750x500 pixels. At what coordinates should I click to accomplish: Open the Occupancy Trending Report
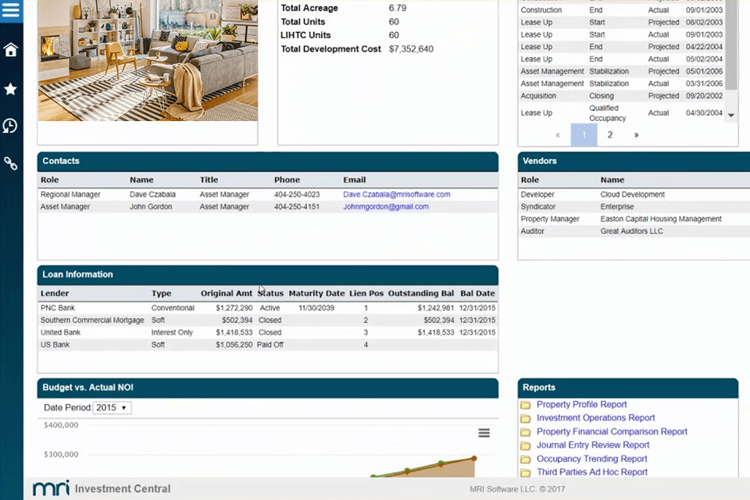coord(591,459)
